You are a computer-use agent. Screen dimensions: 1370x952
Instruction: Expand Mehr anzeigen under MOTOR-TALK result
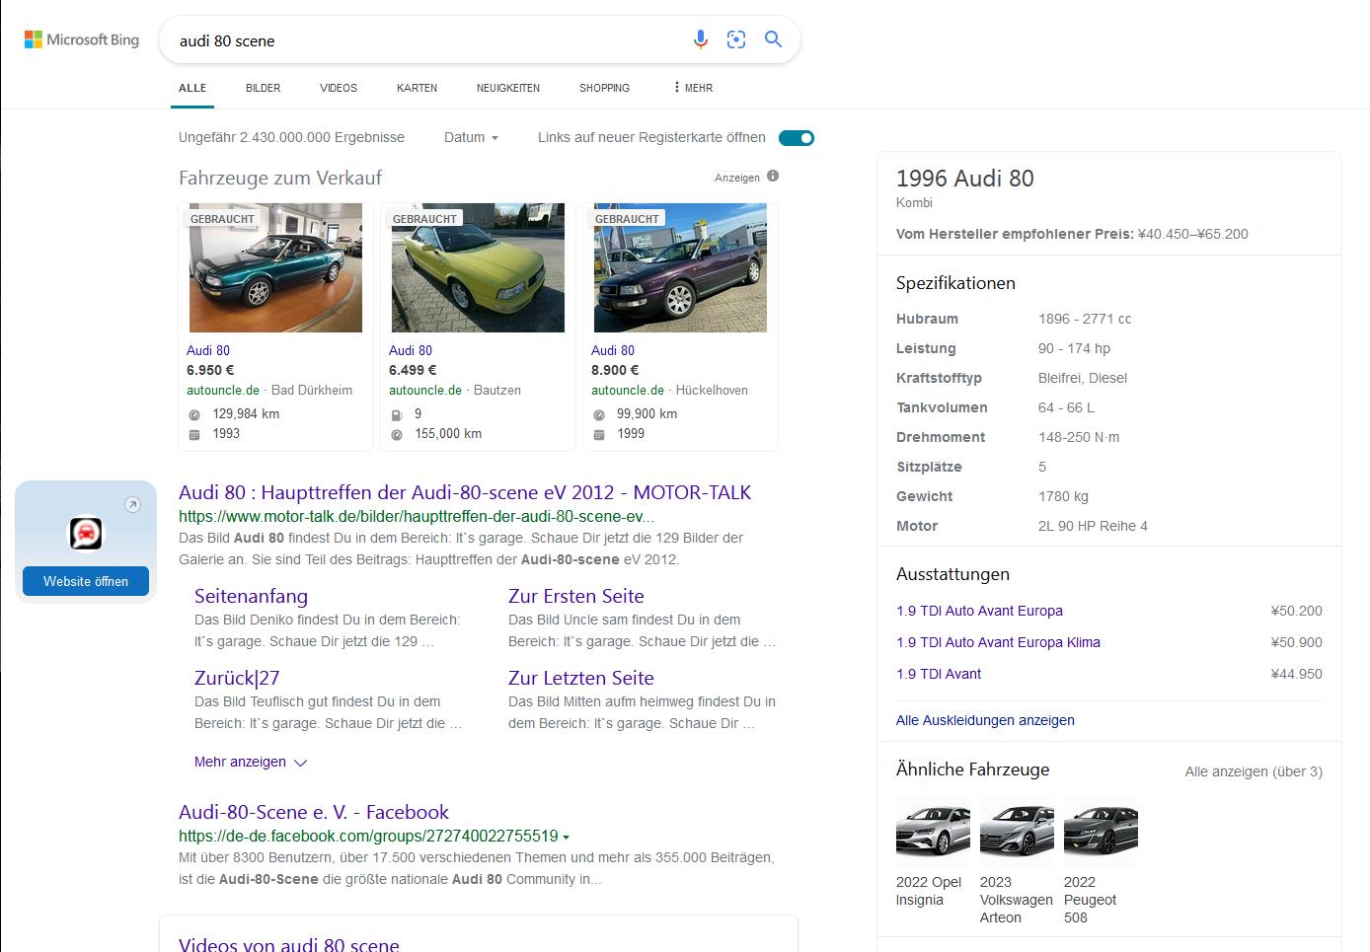coord(251,762)
